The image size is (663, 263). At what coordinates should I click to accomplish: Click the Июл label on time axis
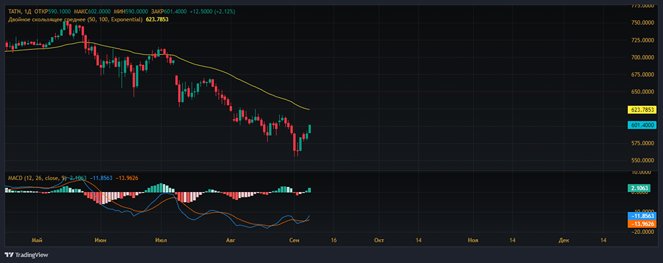point(160,240)
